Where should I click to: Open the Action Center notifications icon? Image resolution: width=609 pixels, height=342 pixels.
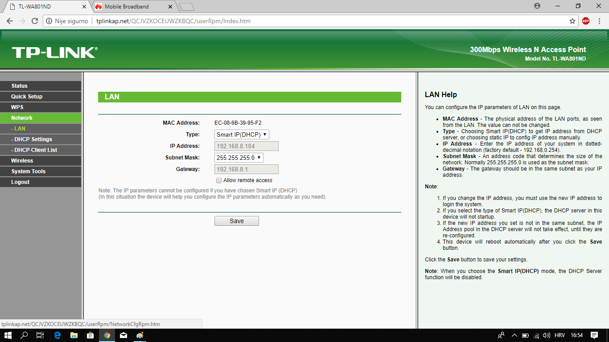[x=594, y=335]
